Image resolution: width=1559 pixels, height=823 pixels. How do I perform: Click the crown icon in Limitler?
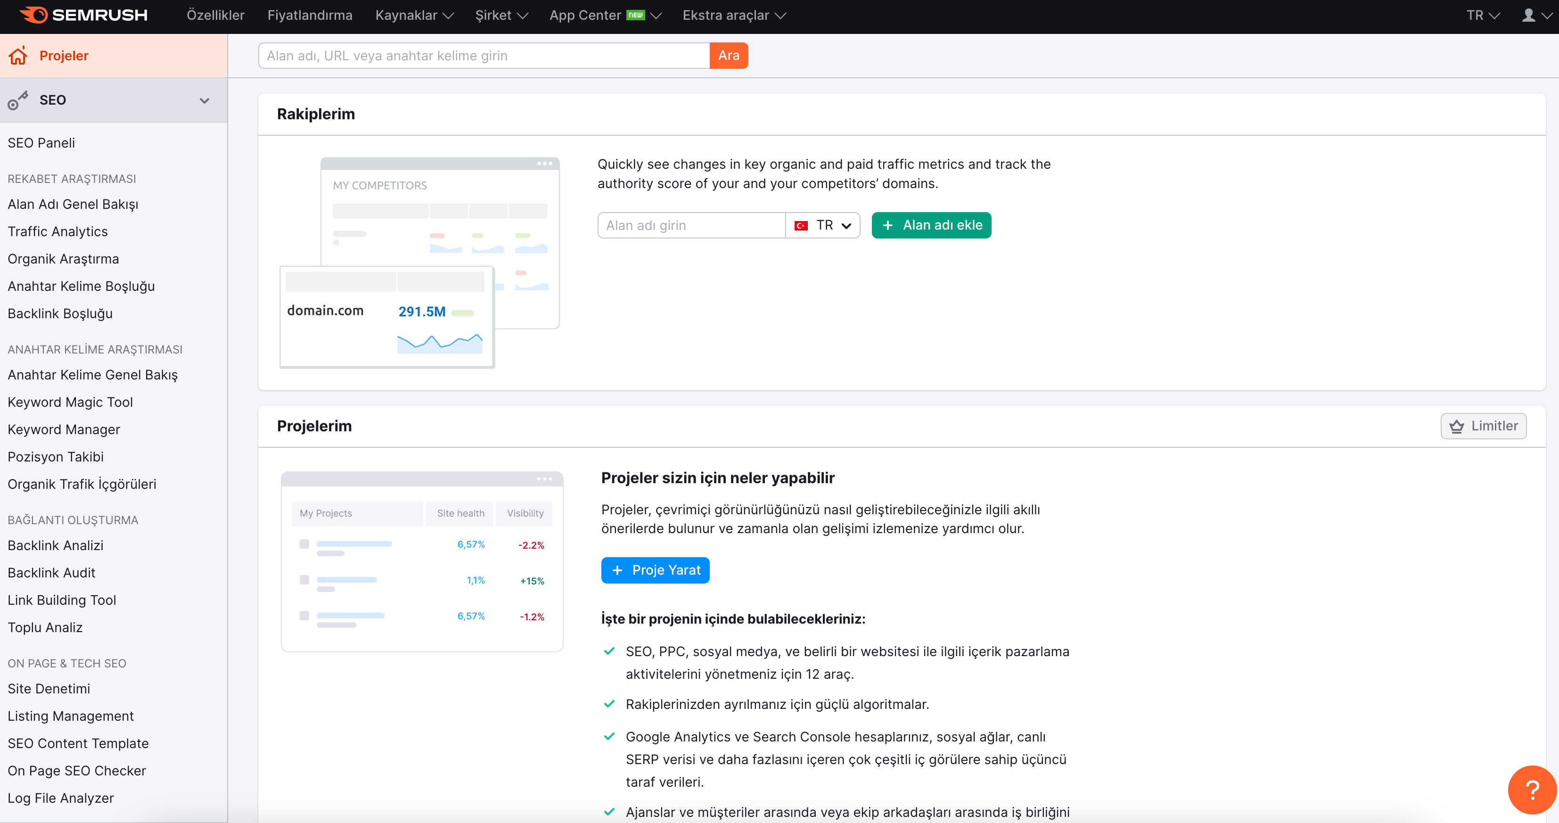[x=1456, y=426]
